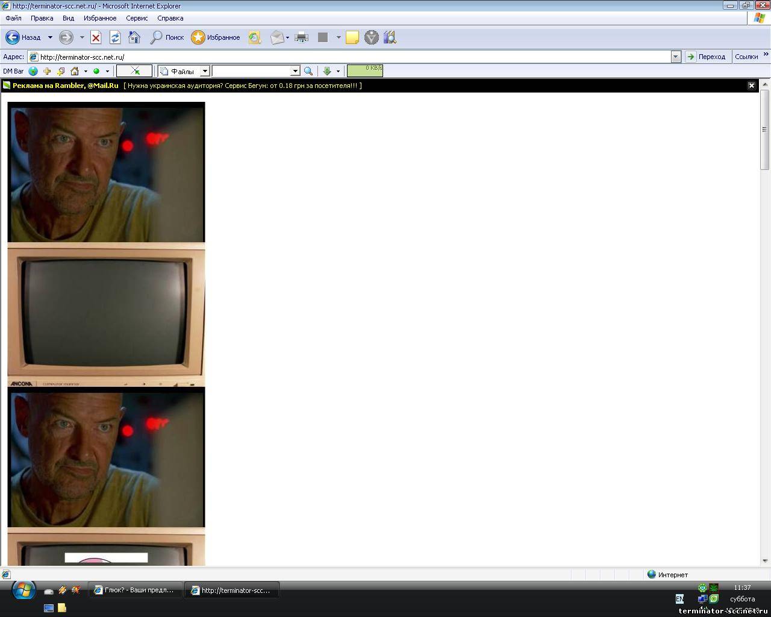771x617 pixels.
Task: Open the Избранное menu in menu bar
Action: pyautogui.click(x=100, y=18)
